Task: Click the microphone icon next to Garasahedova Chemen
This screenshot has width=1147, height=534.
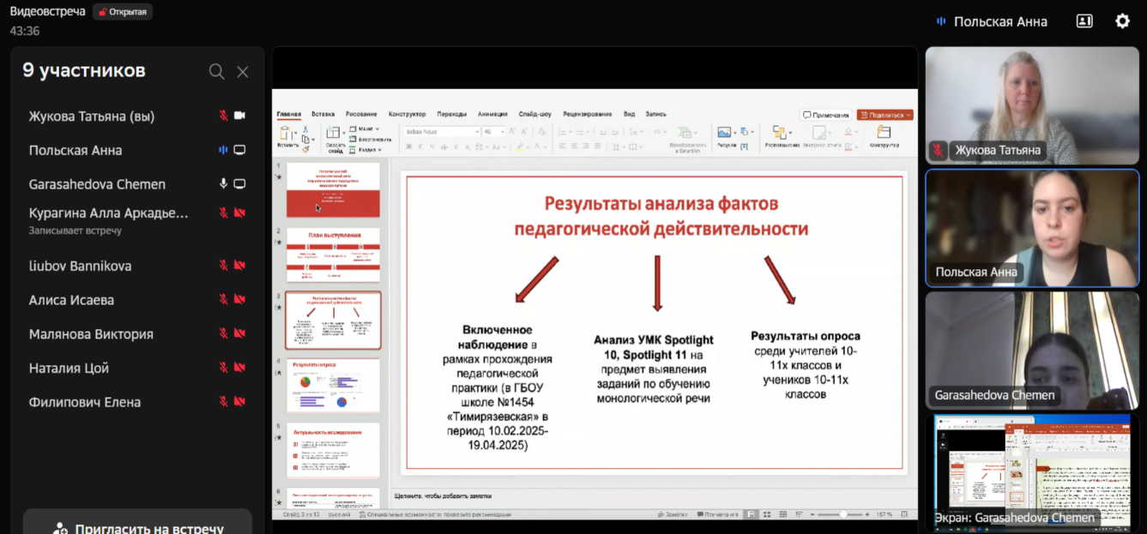Action: pos(223,184)
